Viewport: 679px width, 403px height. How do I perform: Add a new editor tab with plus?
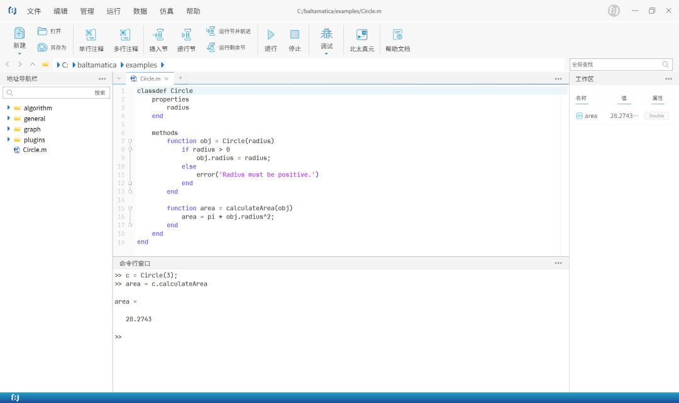[180, 78]
